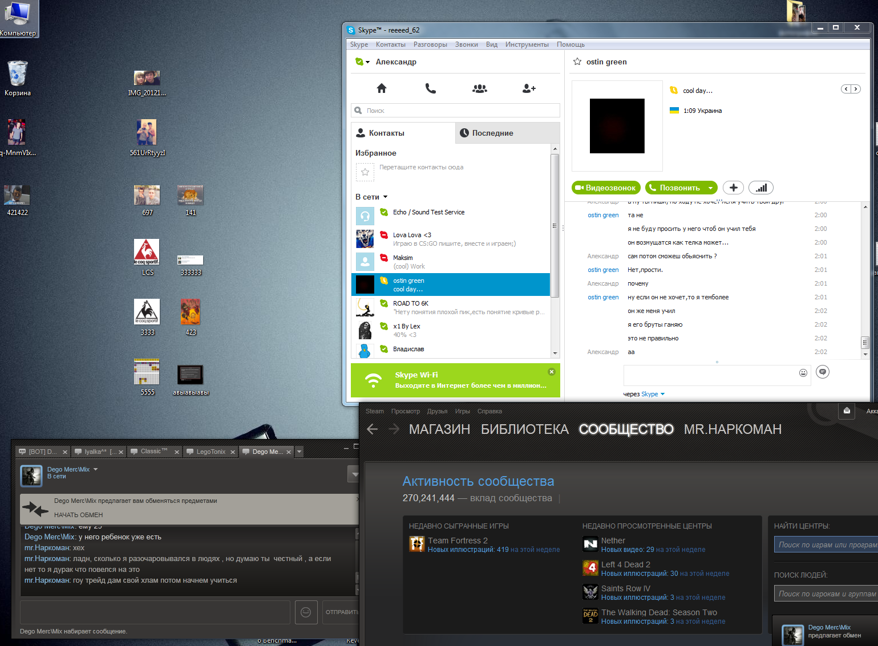Screen dimensions: 878x646
Task: Select the 697 desktop photo
Action: [x=147, y=200]
